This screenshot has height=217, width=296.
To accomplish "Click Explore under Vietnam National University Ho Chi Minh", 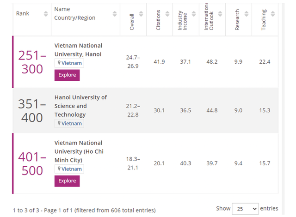I will tap(67, 181).
